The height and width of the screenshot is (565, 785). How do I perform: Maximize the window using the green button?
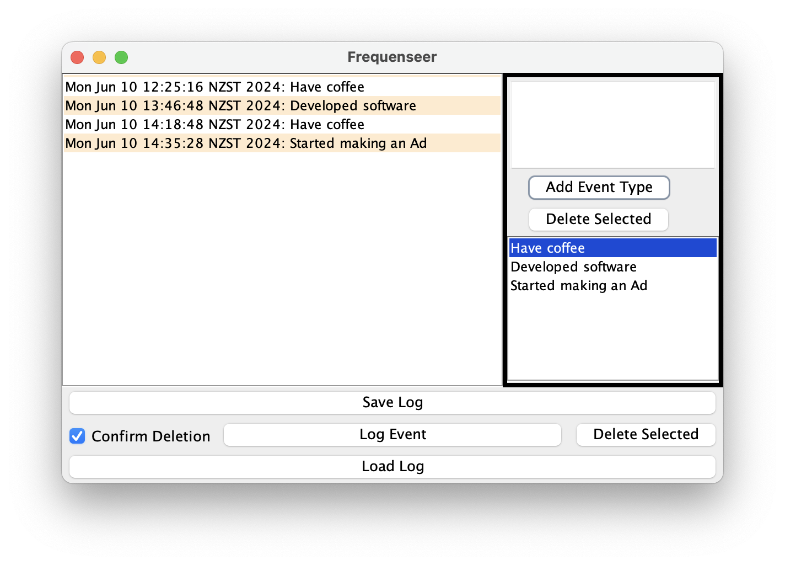click(121, 57)
